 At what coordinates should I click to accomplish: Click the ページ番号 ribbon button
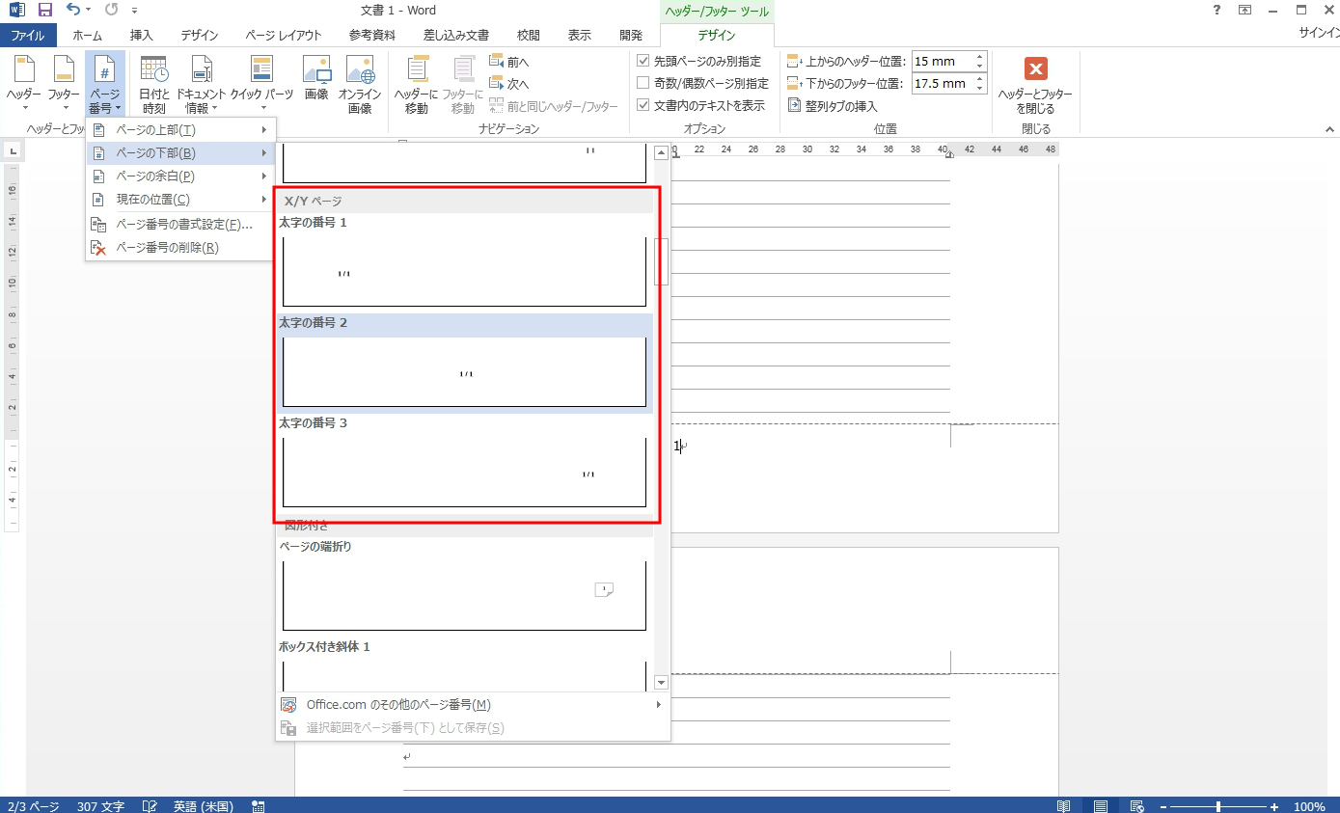(105, 82)
